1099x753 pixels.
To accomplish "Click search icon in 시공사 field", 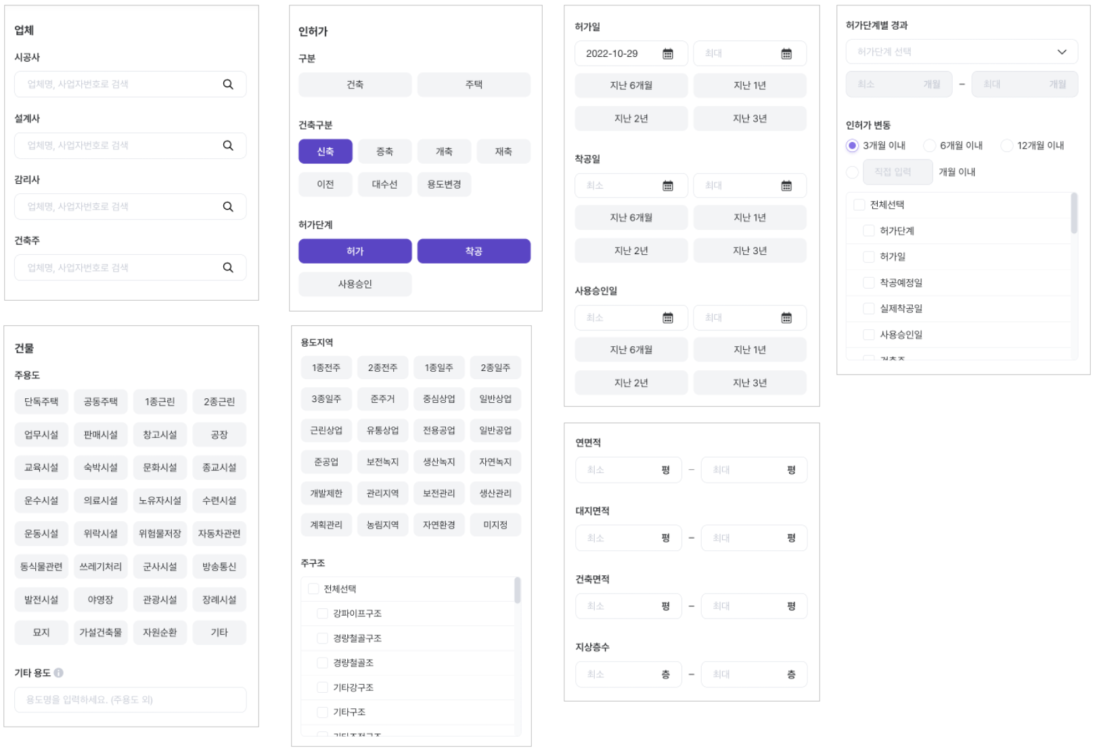I will point(228,84).
